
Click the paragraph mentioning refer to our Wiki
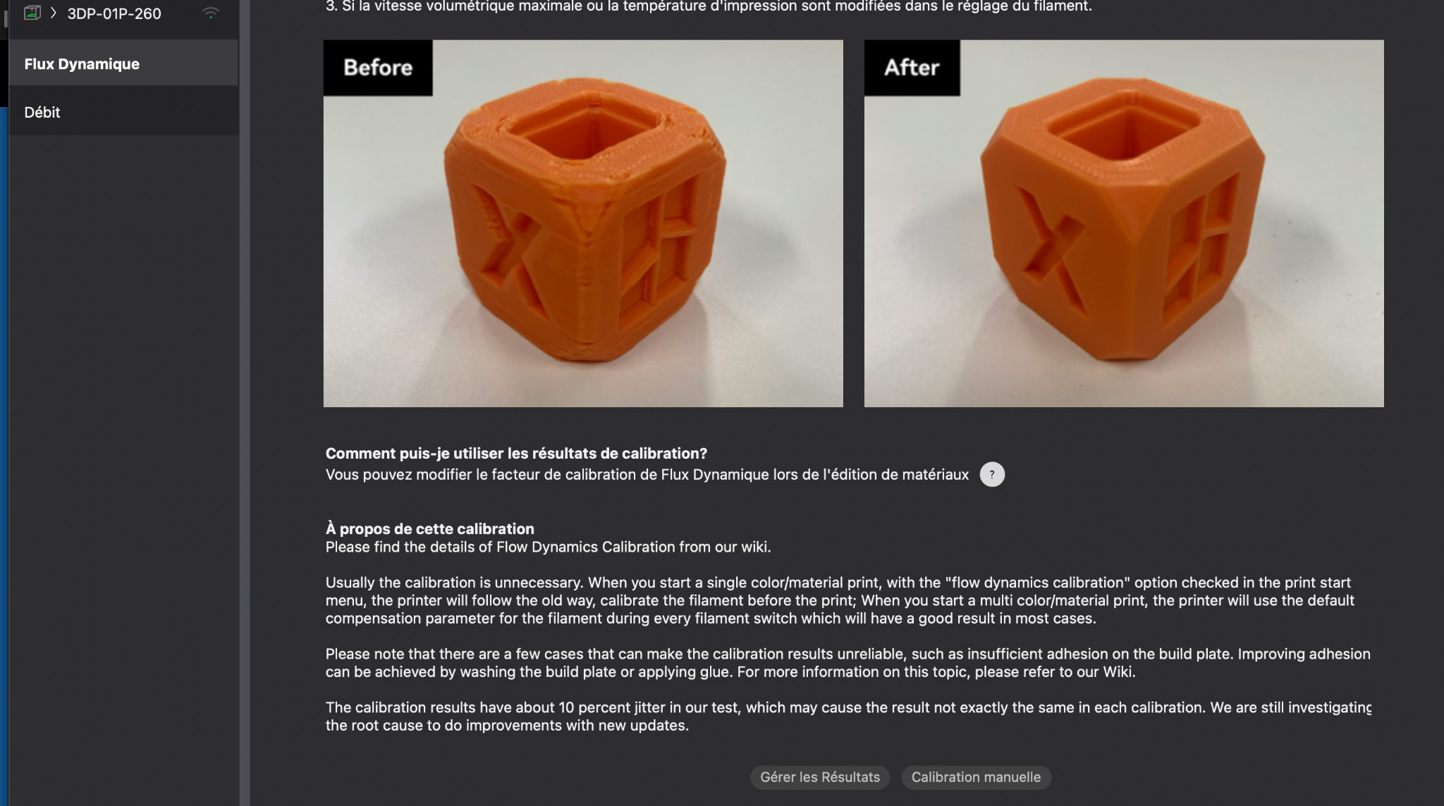pos(848,663)
